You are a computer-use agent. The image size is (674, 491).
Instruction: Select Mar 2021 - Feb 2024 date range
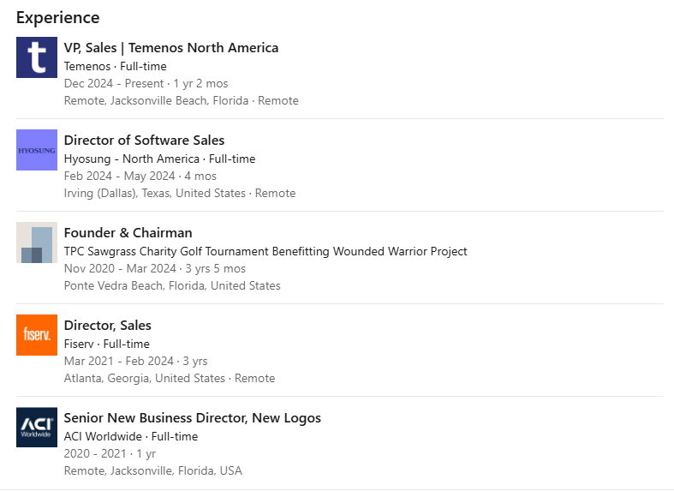(x=119, y=361)
